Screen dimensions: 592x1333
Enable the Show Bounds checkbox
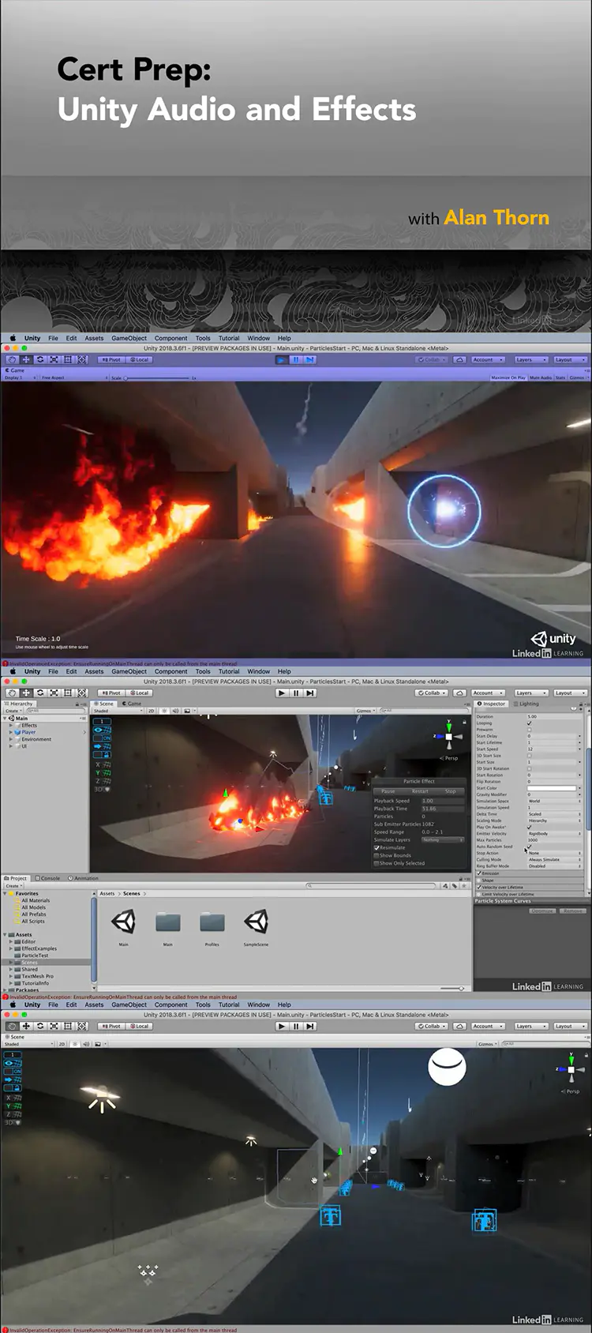(x=377, y=855)
